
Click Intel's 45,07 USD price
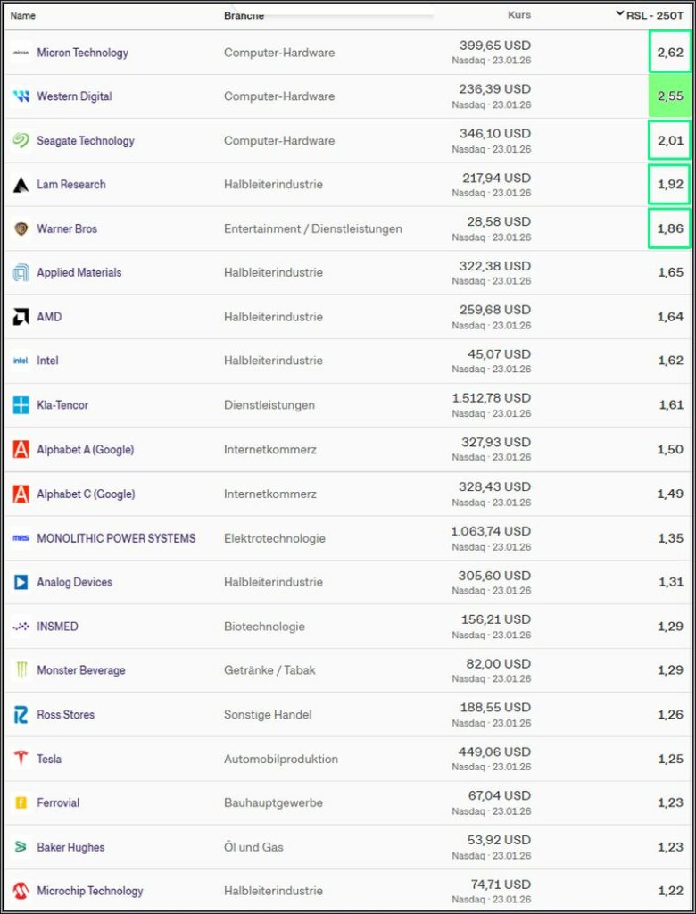click(500, 353)
